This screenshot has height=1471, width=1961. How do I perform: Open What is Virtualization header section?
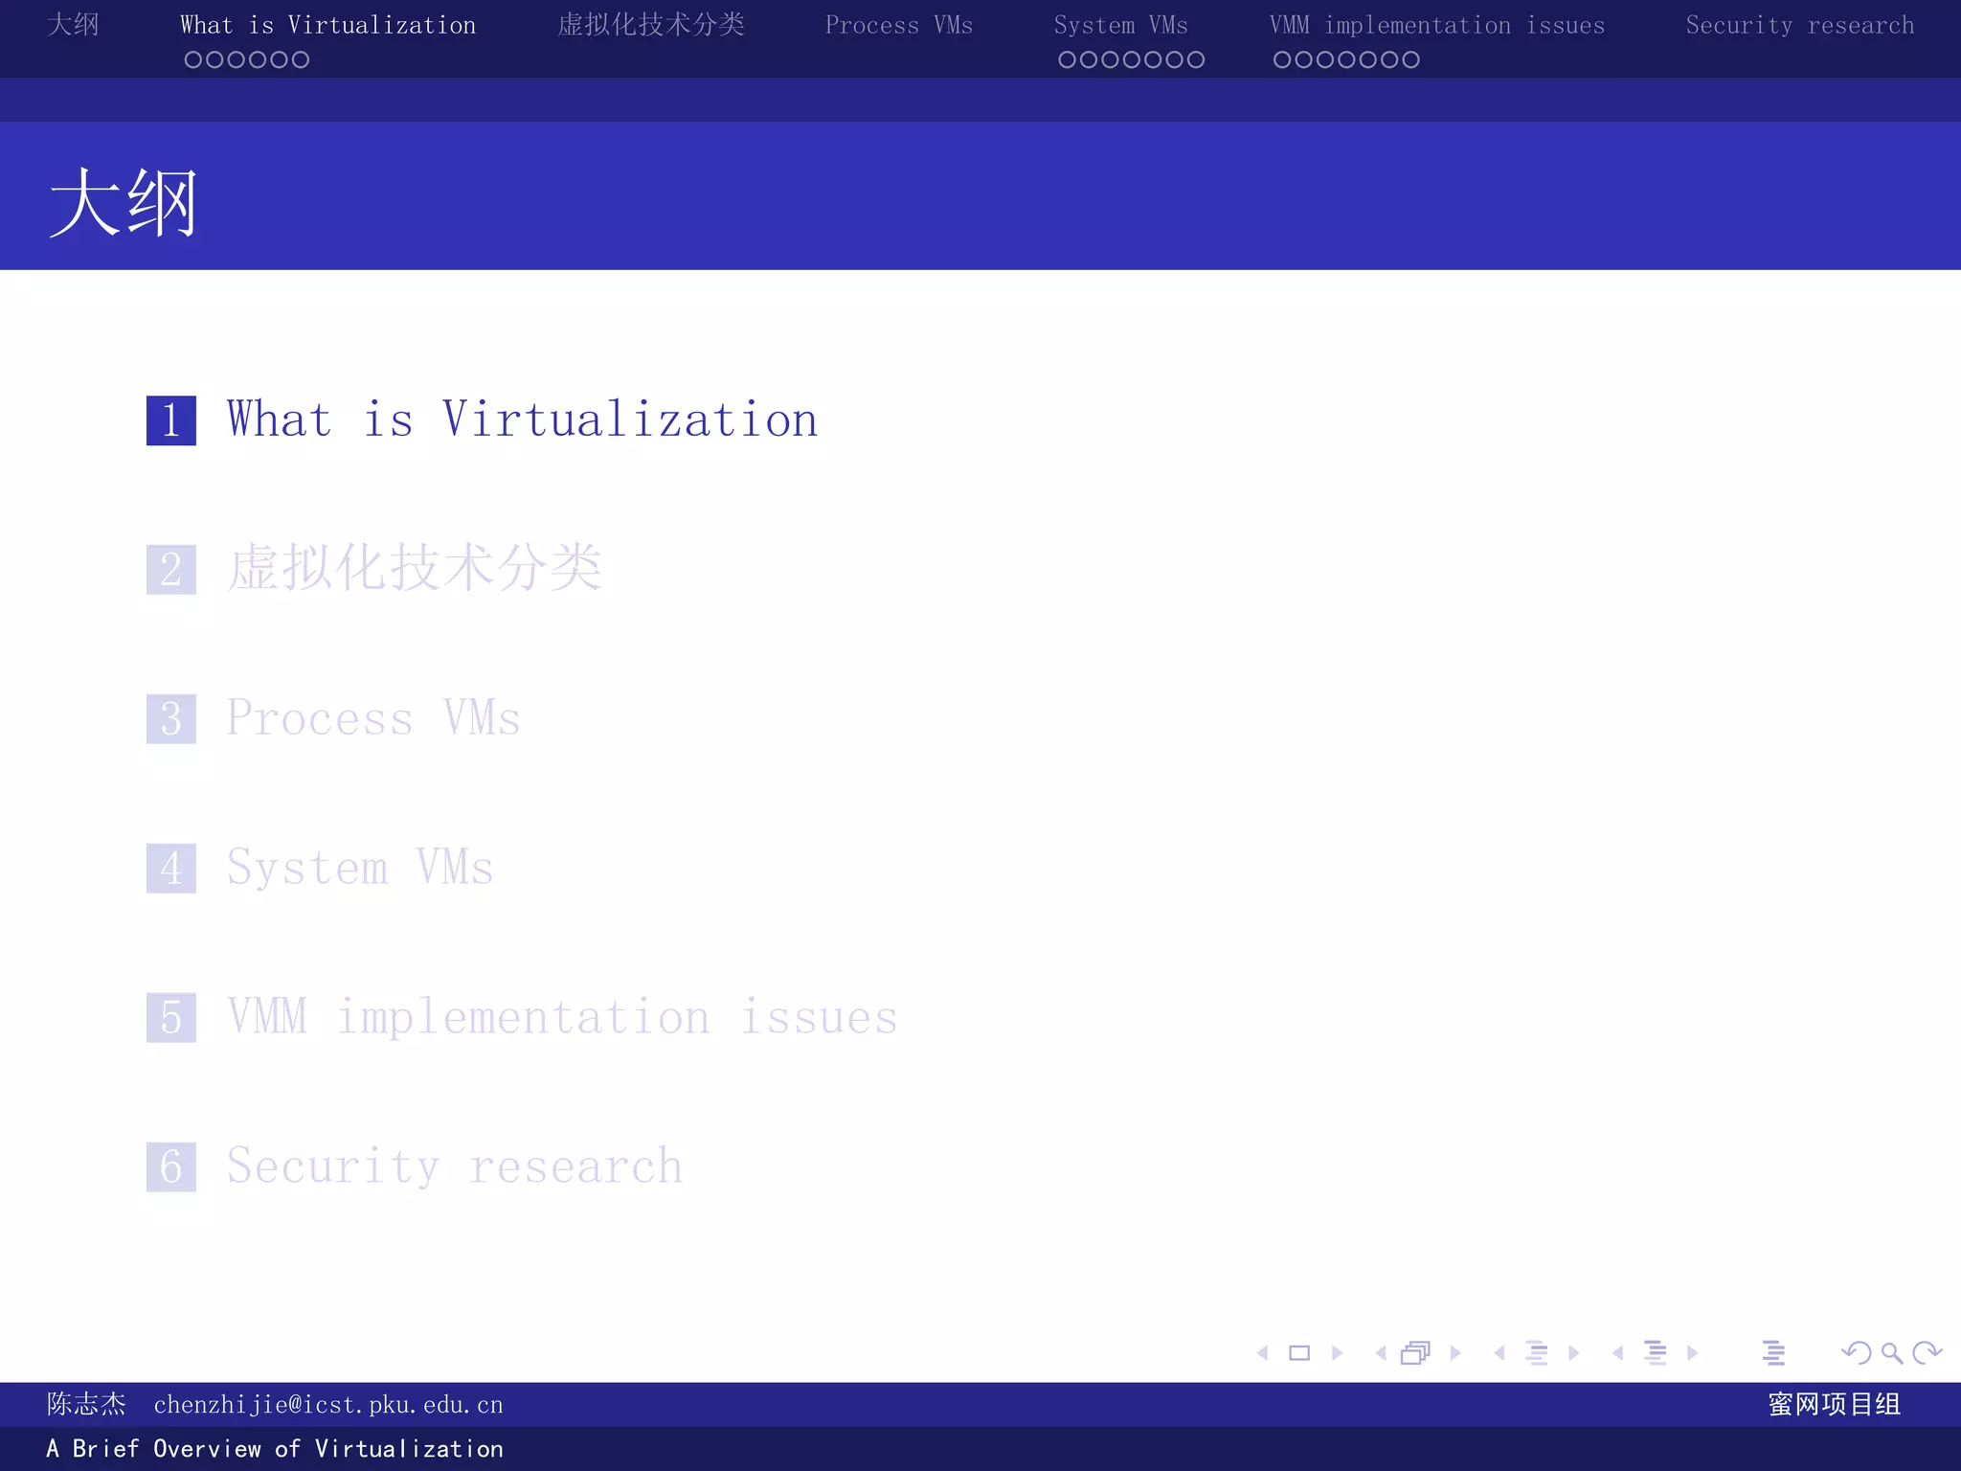coord(328,25)
